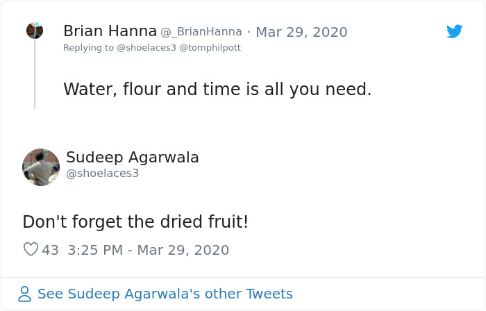Click the vertical thread line below Brian's avatar
This screenshot has width=486, height=311.
click(35, 76)
